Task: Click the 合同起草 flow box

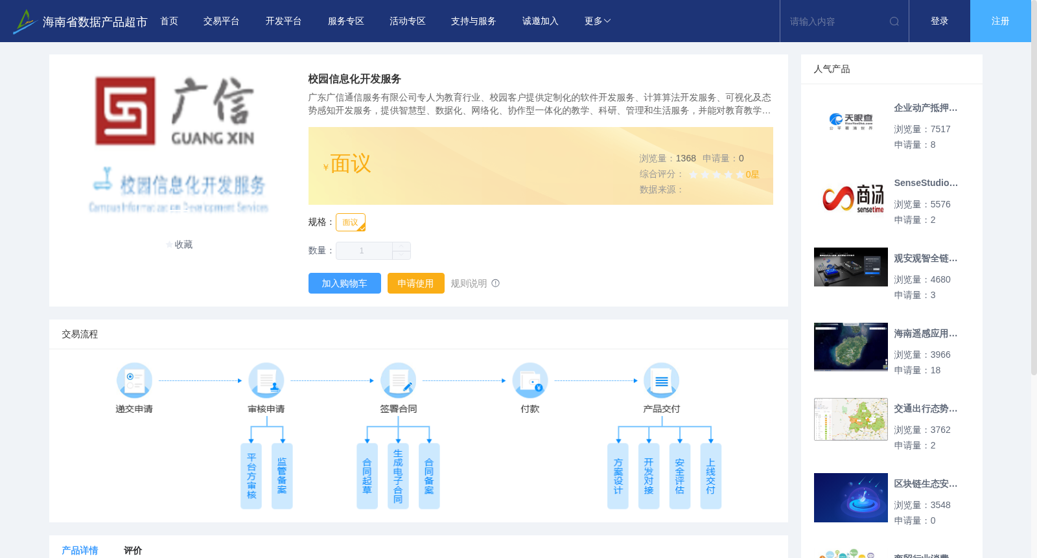Action: 367,476
